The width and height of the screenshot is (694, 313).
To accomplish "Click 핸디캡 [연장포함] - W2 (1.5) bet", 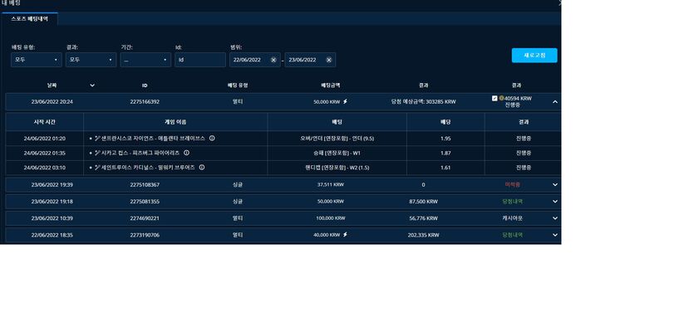I will point(337,168).
